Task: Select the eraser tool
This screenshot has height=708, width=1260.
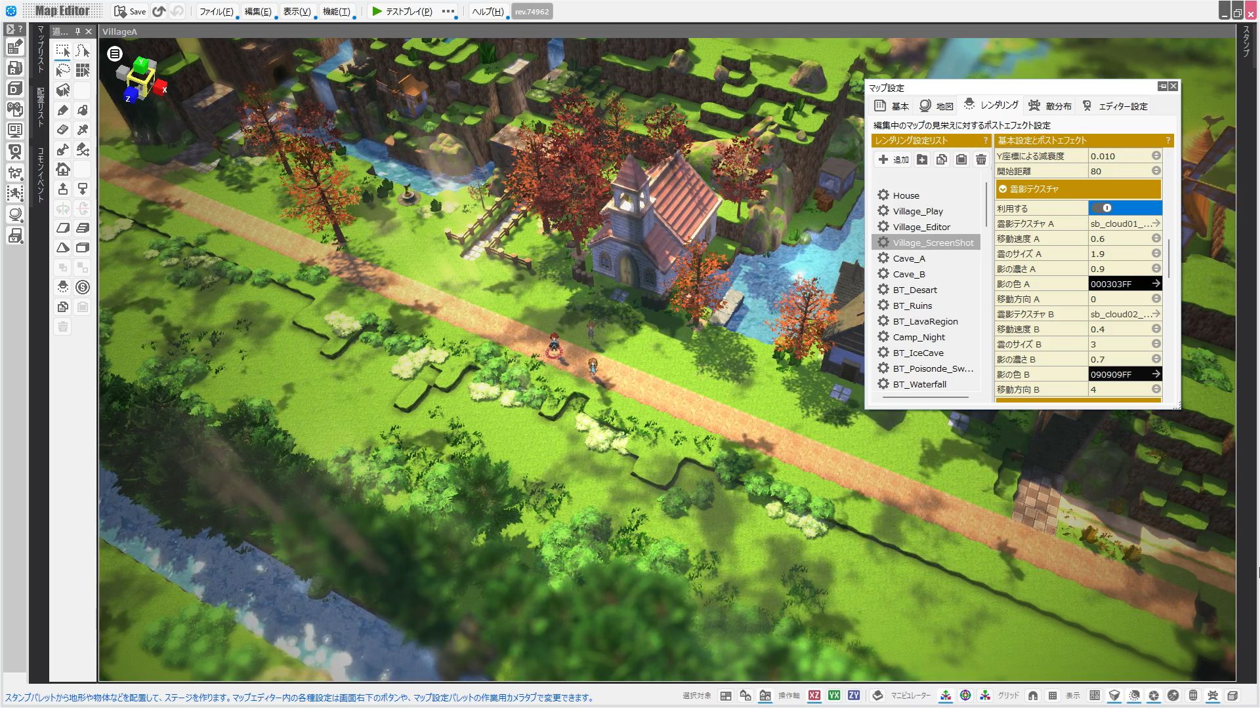Action: [x=63, y=130]
